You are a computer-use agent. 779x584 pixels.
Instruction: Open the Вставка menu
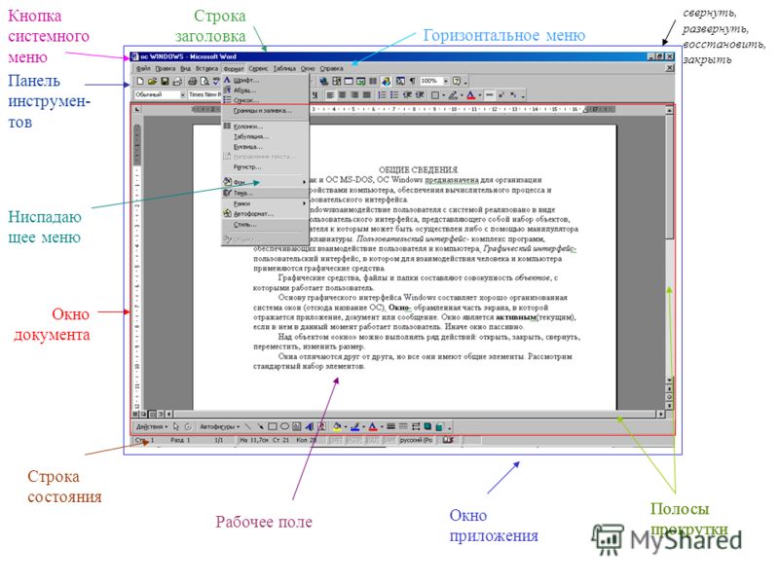206,68
